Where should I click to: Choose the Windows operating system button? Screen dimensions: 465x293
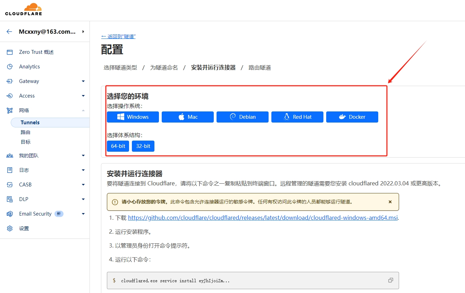133,117
